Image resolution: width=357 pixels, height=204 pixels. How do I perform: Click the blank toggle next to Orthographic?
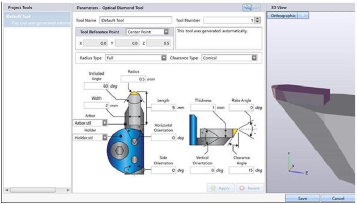point(304,16)
